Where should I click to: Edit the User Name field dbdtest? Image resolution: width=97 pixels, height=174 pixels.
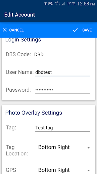coord(63,72)
